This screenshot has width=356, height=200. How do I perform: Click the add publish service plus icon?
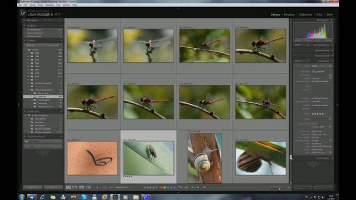tap(61, 137)
